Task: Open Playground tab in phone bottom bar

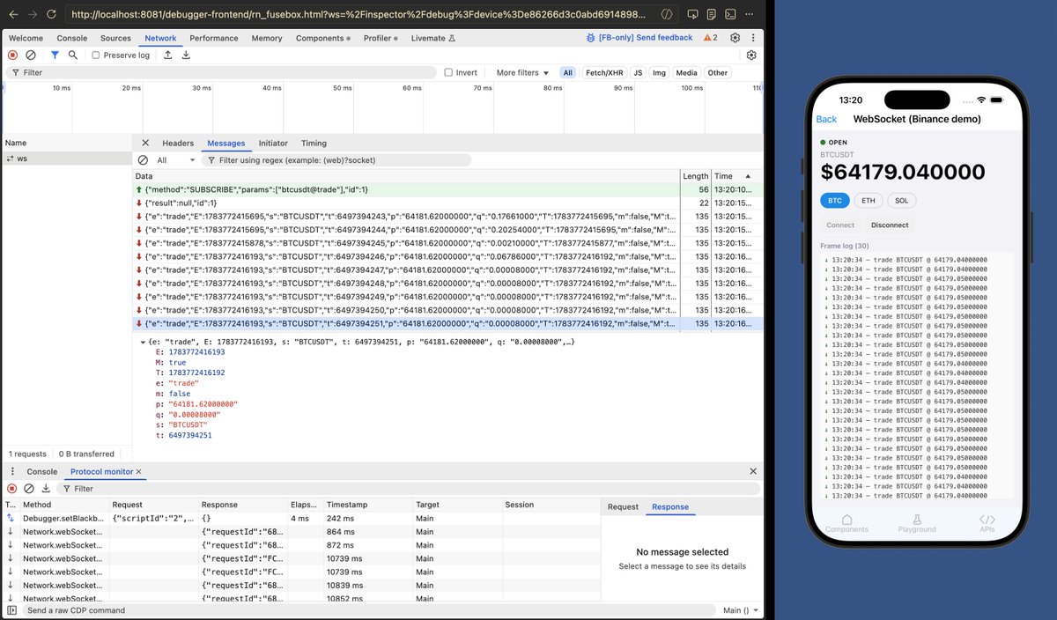Action: click(917, 524)
